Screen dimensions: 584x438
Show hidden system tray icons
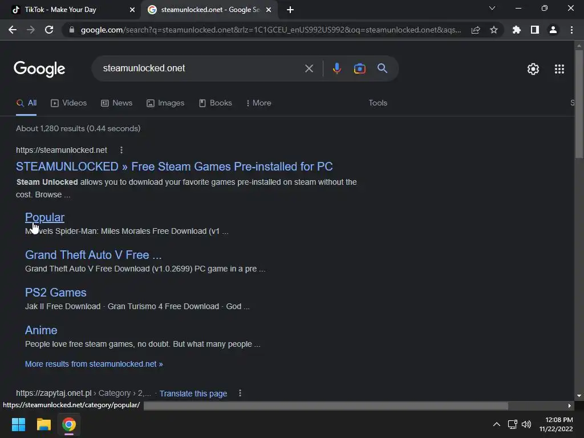tap(497, 424)
